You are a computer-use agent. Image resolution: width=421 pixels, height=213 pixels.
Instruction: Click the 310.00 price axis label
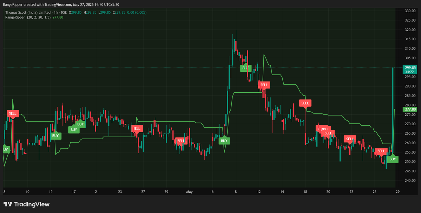coord(410,48)
